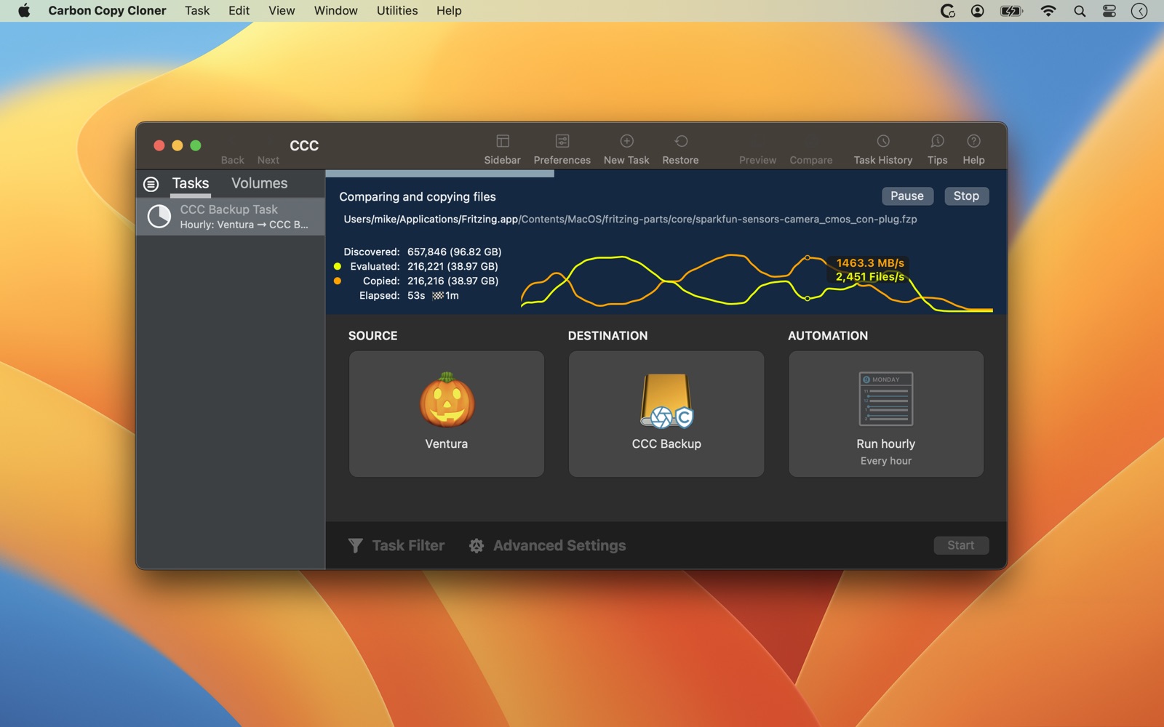The image size is (1164, 727).
Task: Click the task progress pie icon
Action: 159,216
